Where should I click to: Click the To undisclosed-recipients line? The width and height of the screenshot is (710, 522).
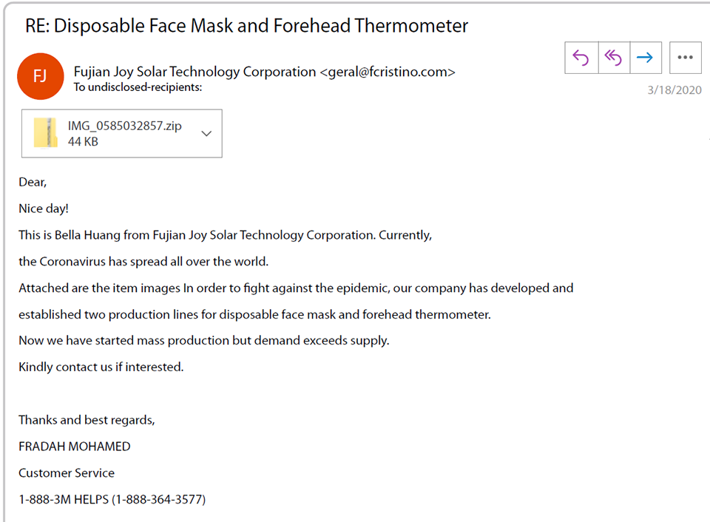(138, 87)
